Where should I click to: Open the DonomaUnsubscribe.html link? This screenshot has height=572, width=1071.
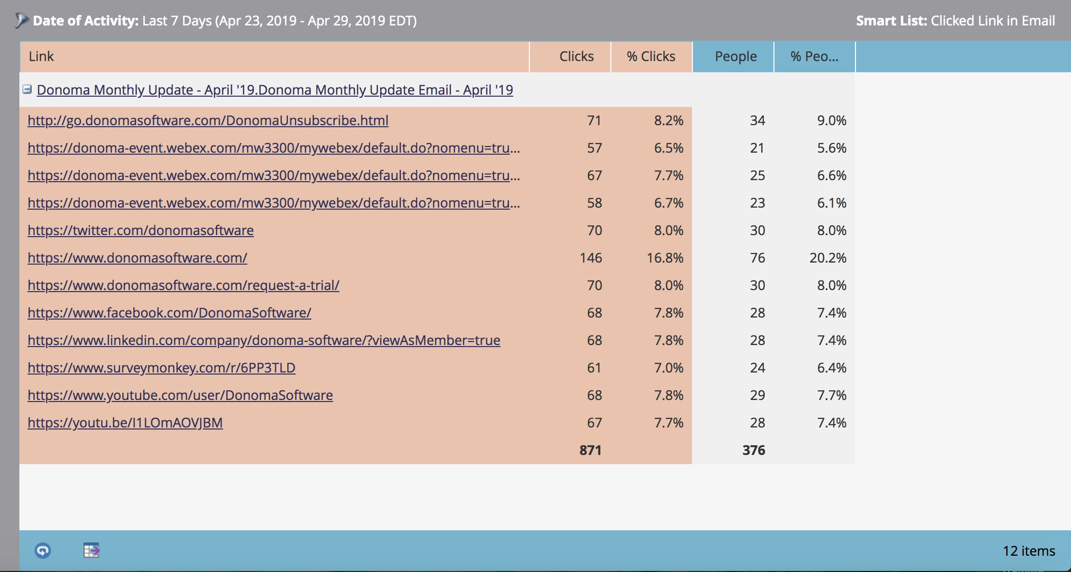pos(208,121)
